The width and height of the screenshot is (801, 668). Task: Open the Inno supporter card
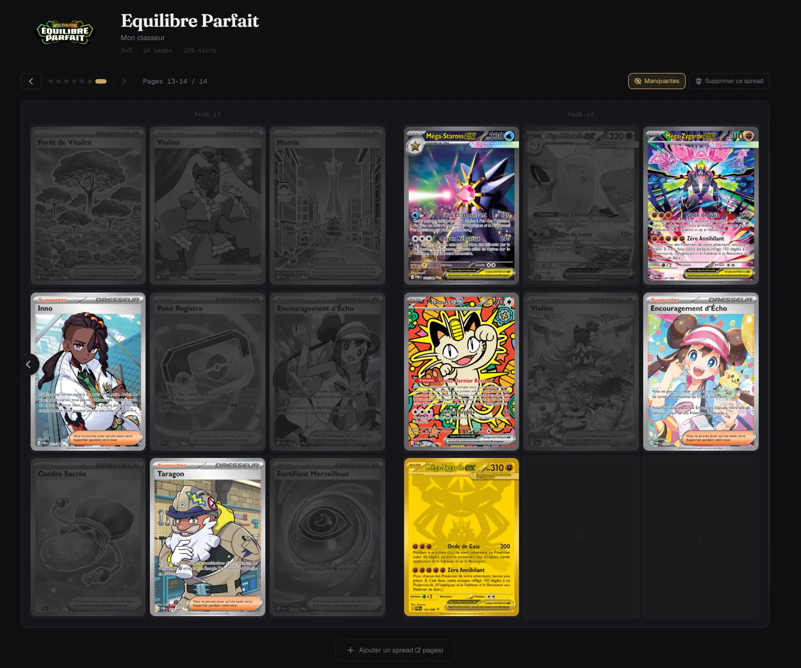point(88,371)
